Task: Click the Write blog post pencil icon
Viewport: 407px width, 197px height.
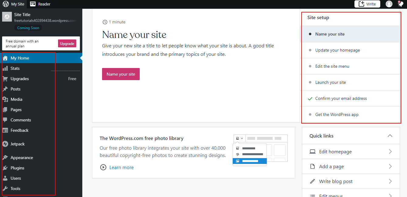Action: pos(313,181)
